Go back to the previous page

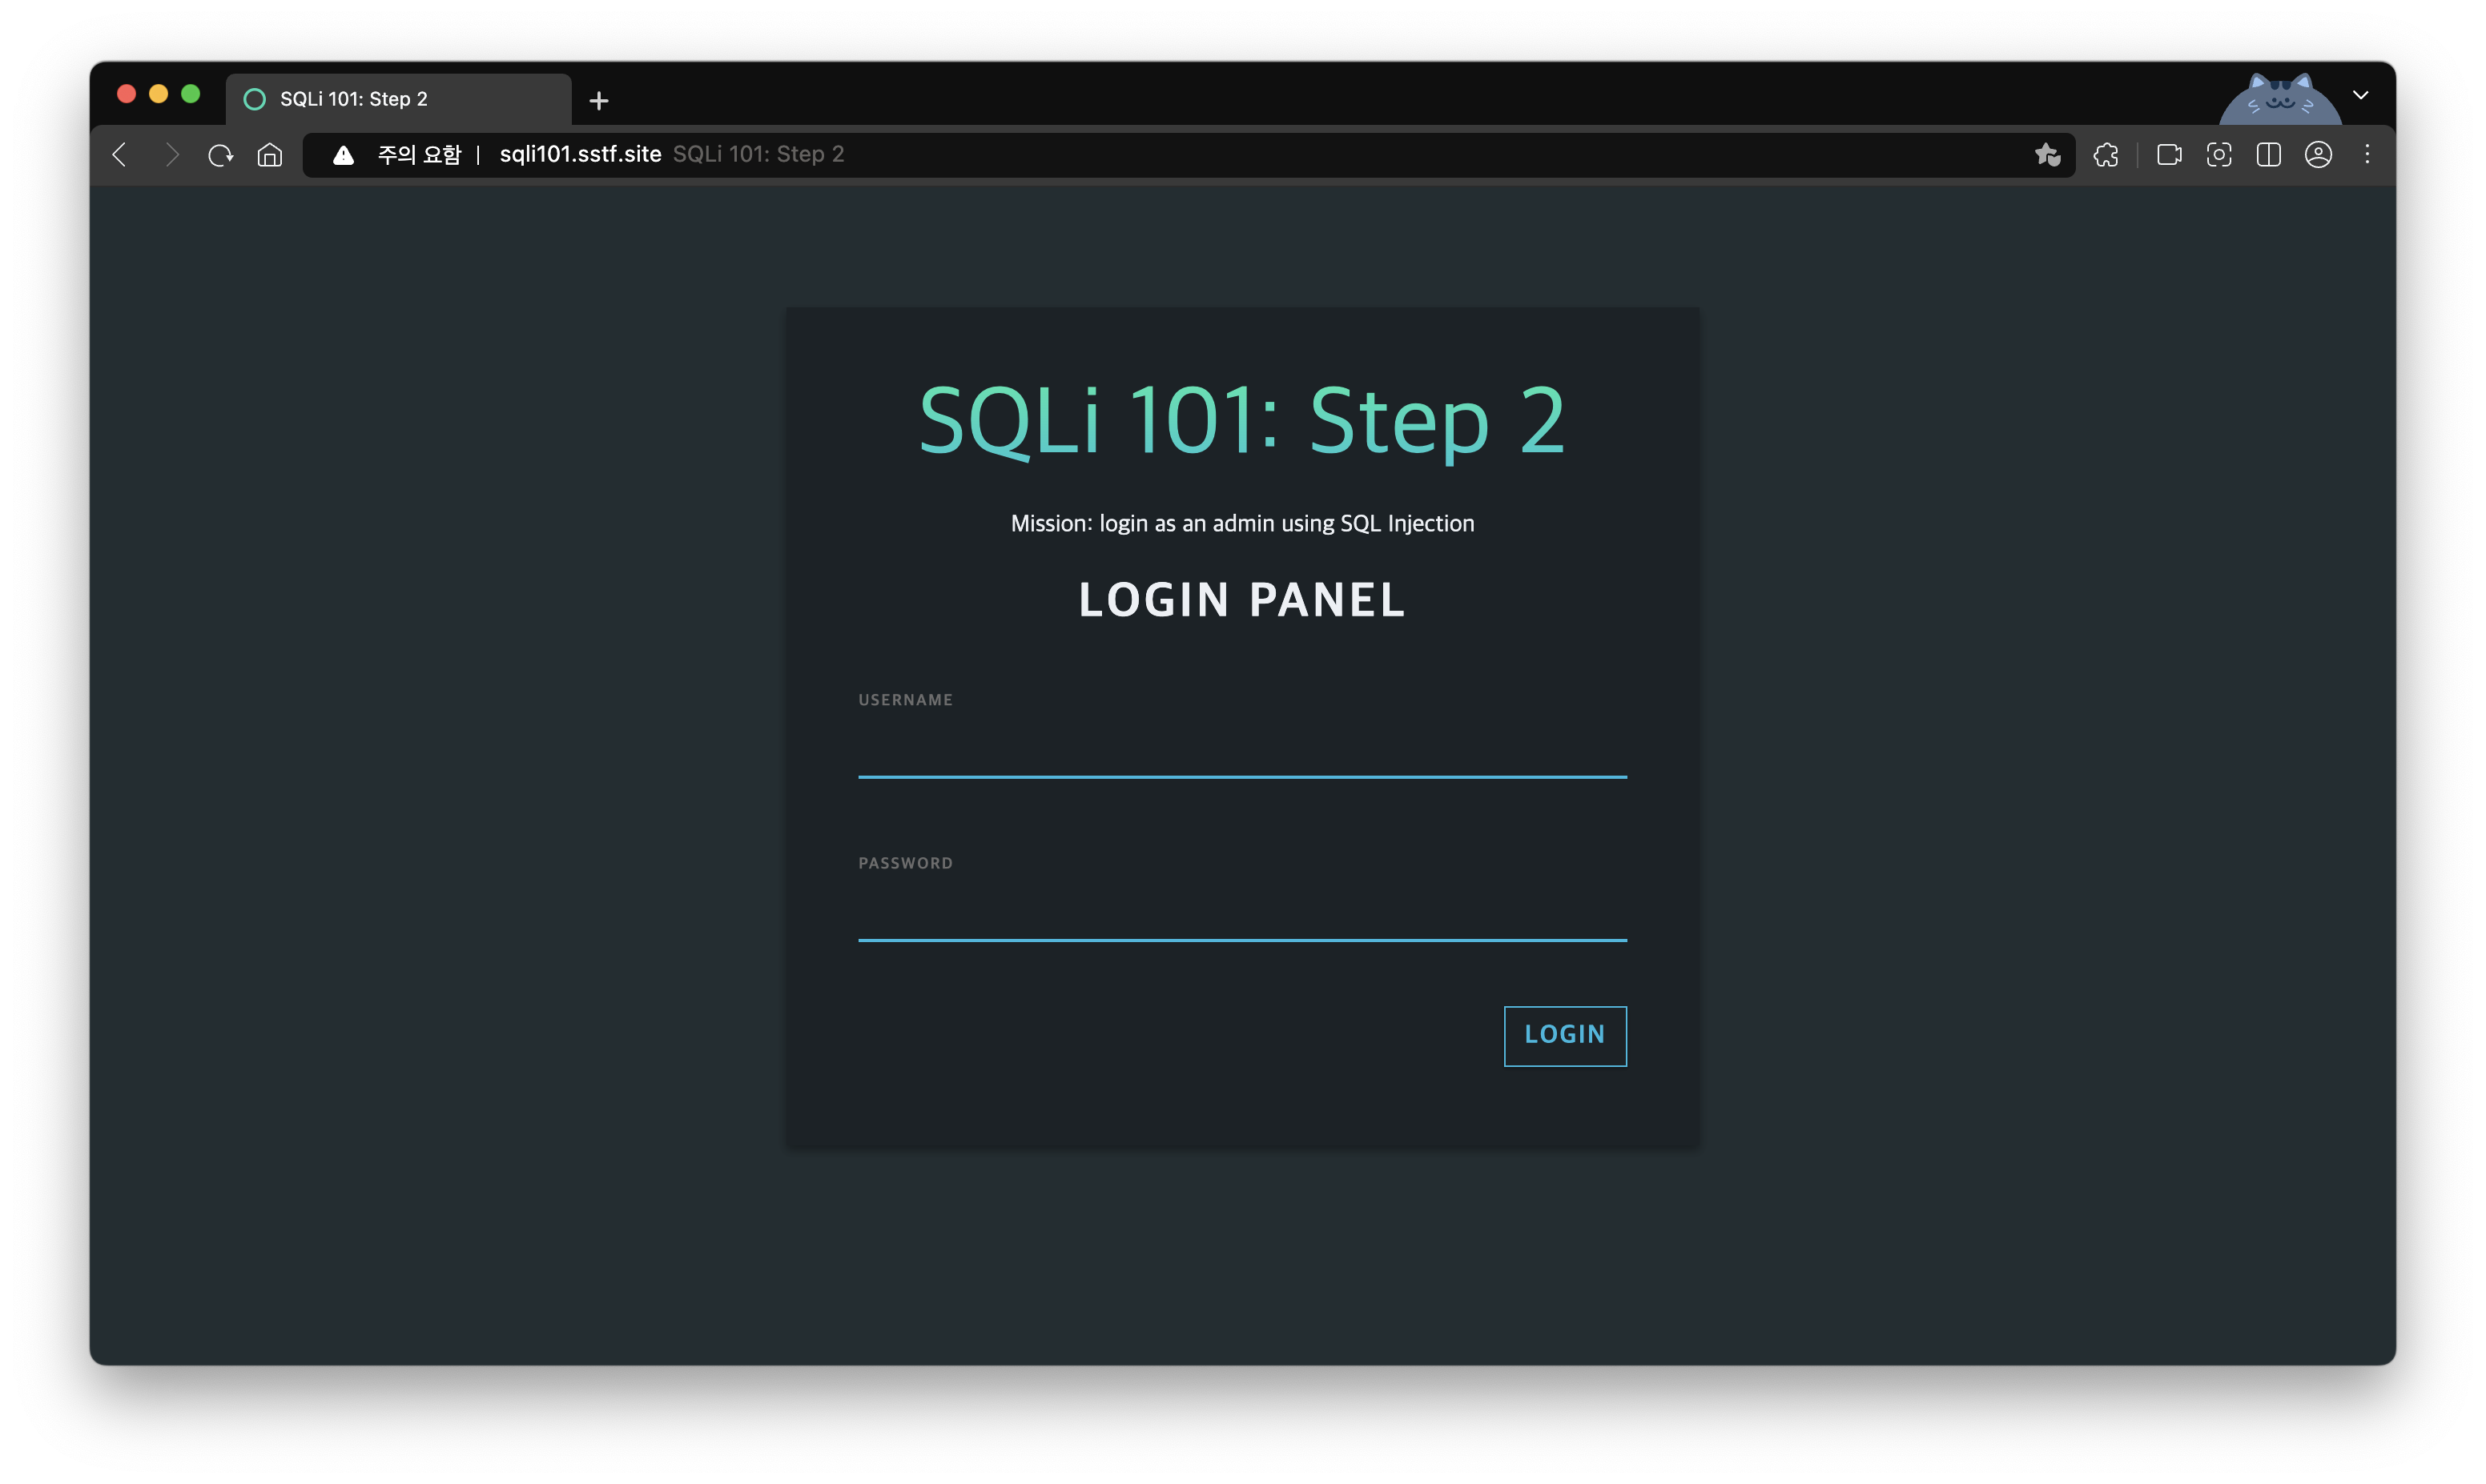[119, 154]
